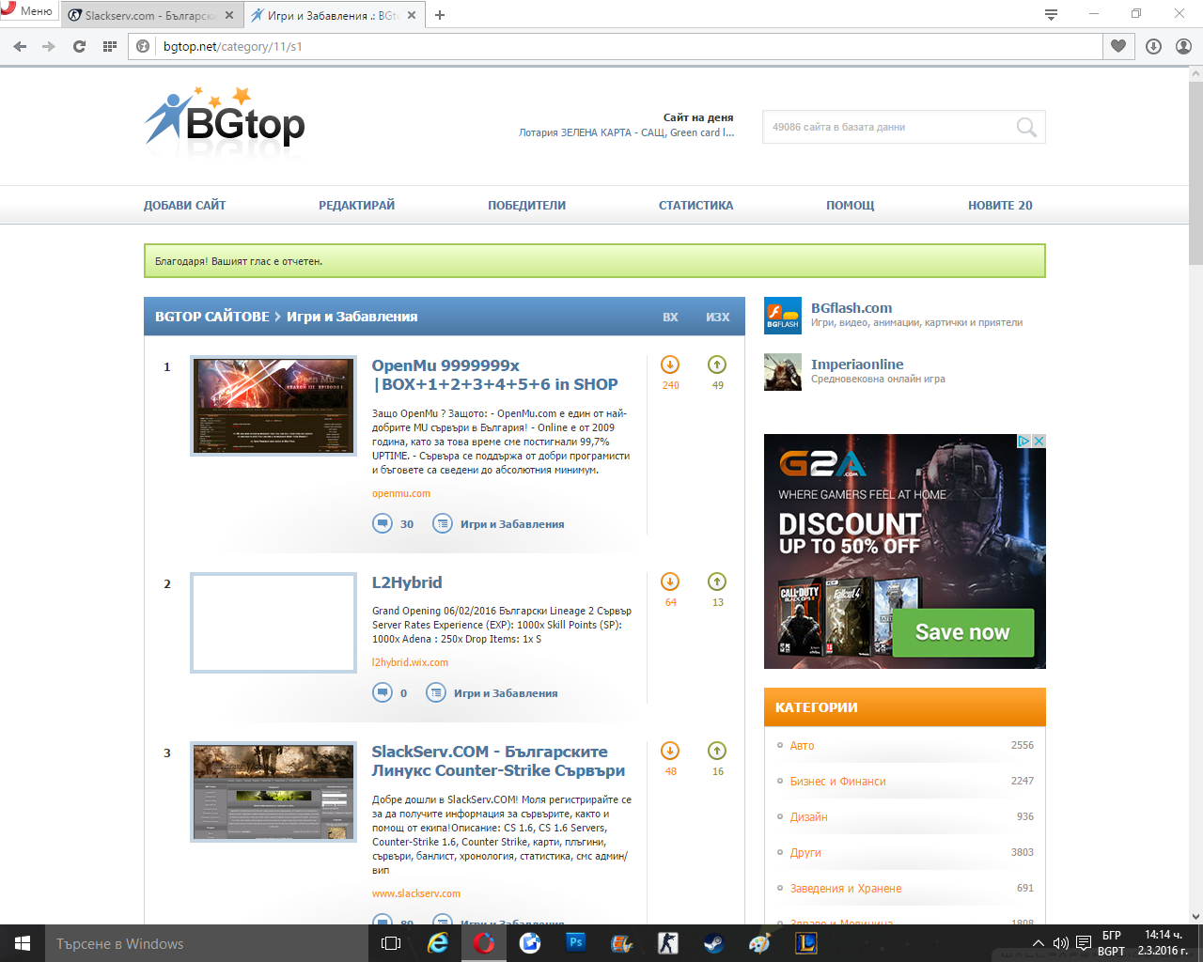The height and width of the screenshot is (962, 1203).
Task: Open Steam from the taskbar
Action: (x=714, y=943)
